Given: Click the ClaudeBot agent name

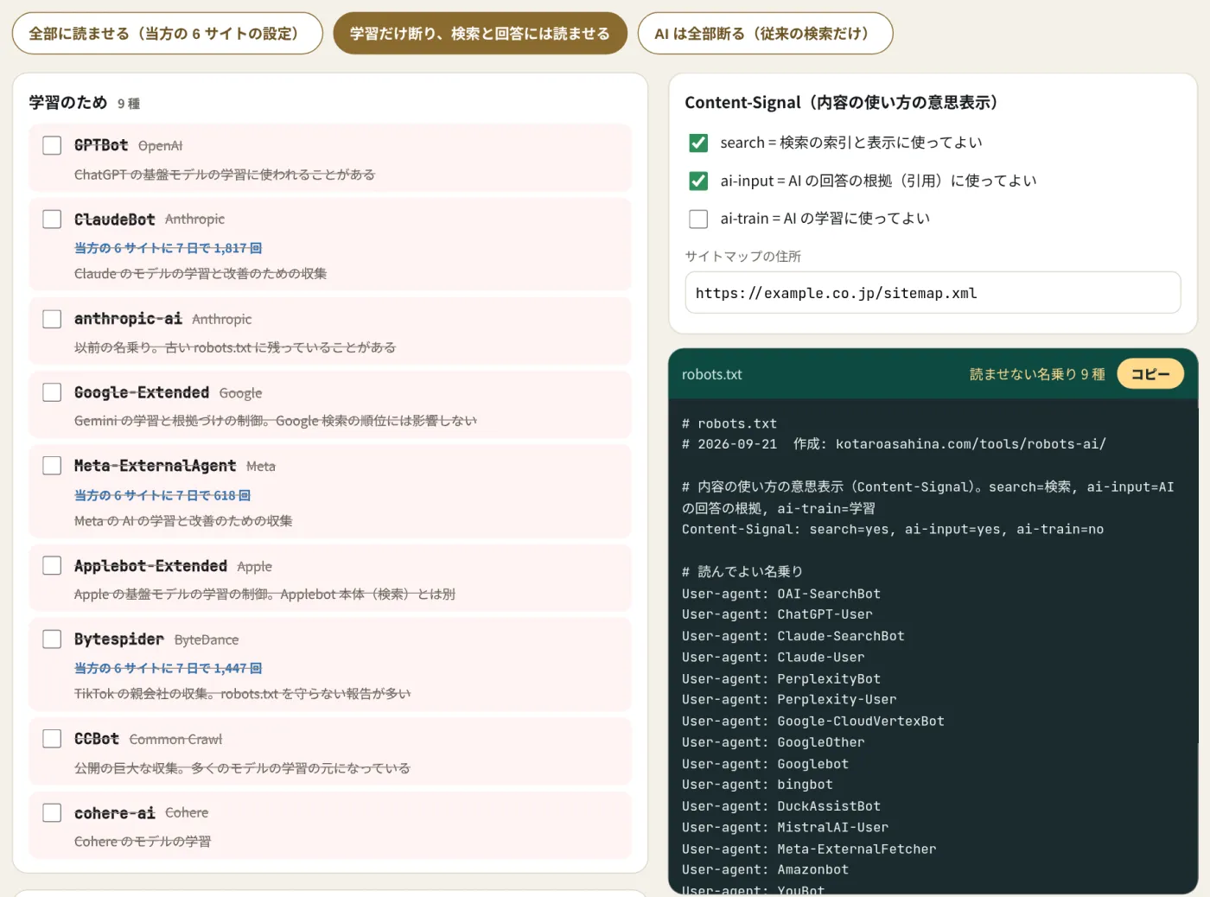Looking at the screenshot, I should tap(114, 219).
